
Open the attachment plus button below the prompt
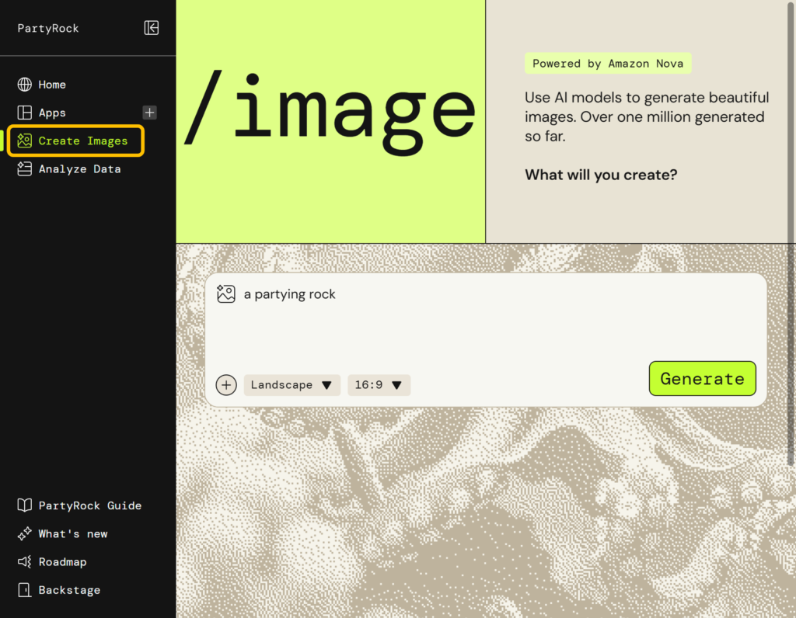[226, 384]
